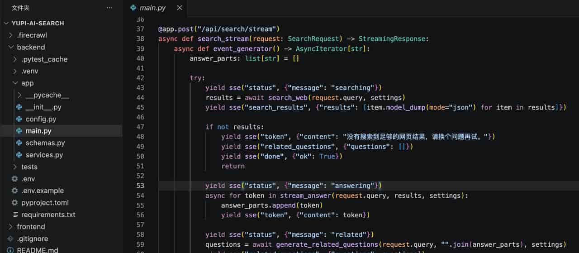This screenshot has width=579, height=253.
Task: Click the answer_parts variable on line 40
Action: tap(213, 58)
